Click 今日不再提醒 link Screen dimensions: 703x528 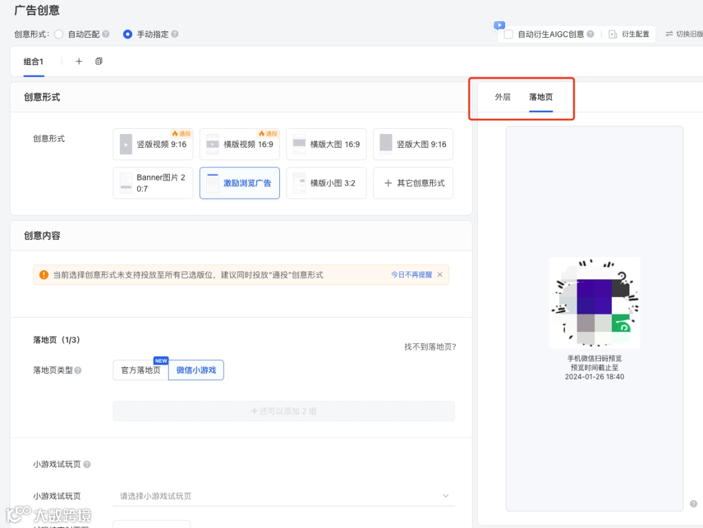tap(411, 275)
